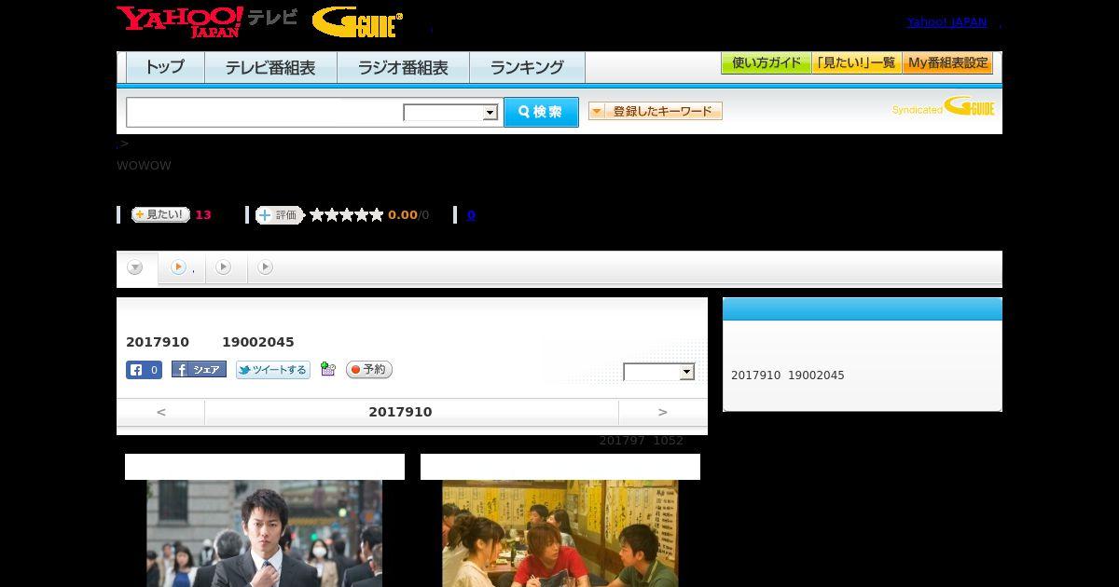This screenshot has width=1119, height=587.
Task: Click the date-time text in right sidebar
Action: pyautogui.click(x=788, y=375)
